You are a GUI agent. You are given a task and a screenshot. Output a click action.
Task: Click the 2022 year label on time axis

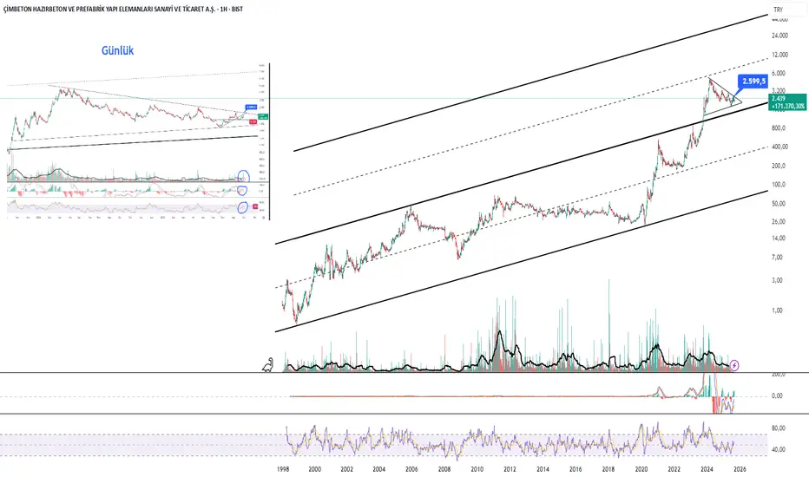click(674, 469)
